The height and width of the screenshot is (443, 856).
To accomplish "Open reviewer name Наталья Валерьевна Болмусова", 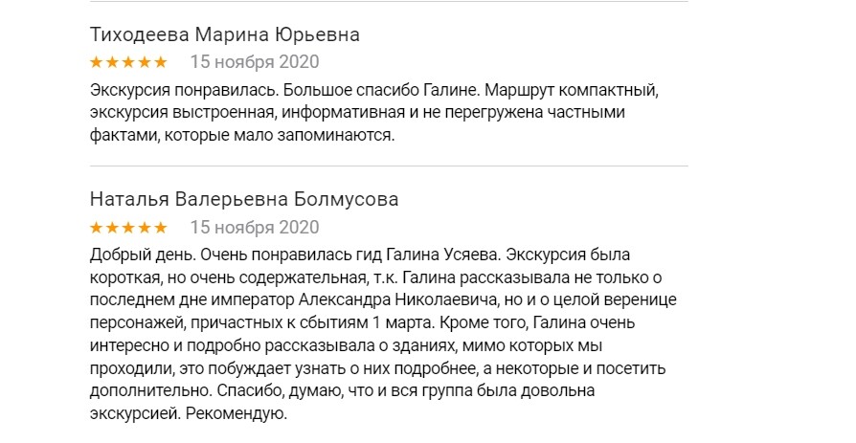I will click(x=244, y=200).
